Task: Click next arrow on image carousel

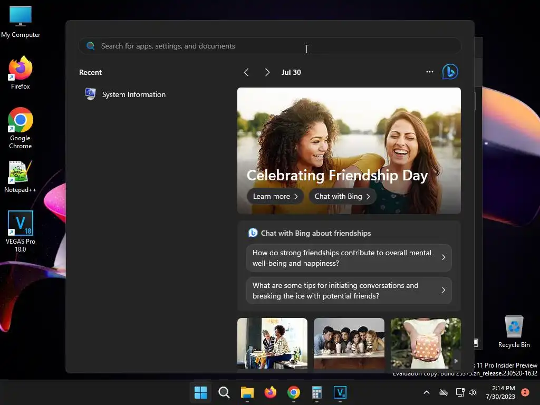Action: pos(456,361)
